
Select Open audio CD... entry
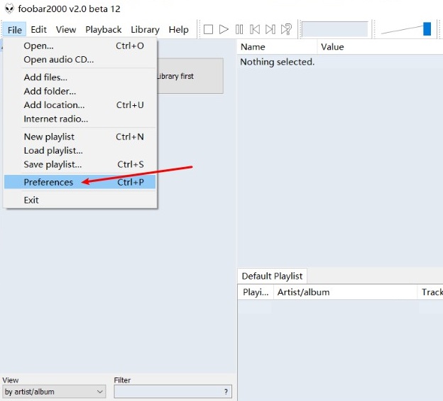pos(80,60)
